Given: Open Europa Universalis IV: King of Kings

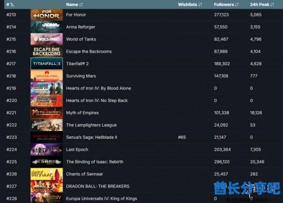Looking at the screenshot, I should tap(101, 199).
